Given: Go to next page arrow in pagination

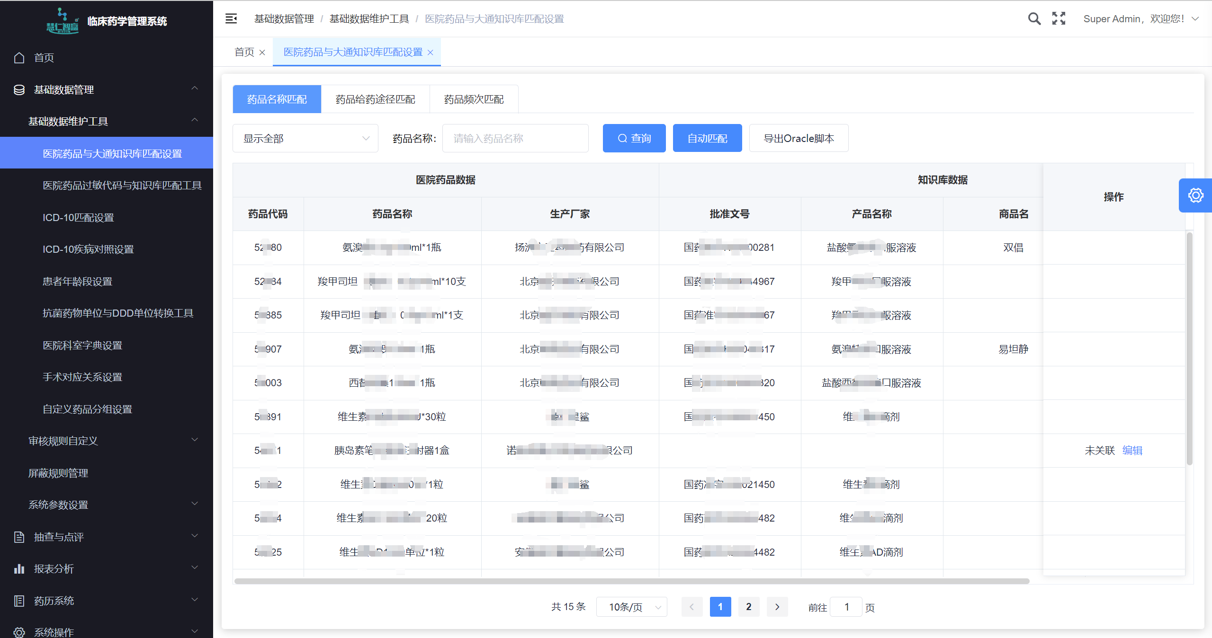Looking at the screenshot, I should pos(777,607).
